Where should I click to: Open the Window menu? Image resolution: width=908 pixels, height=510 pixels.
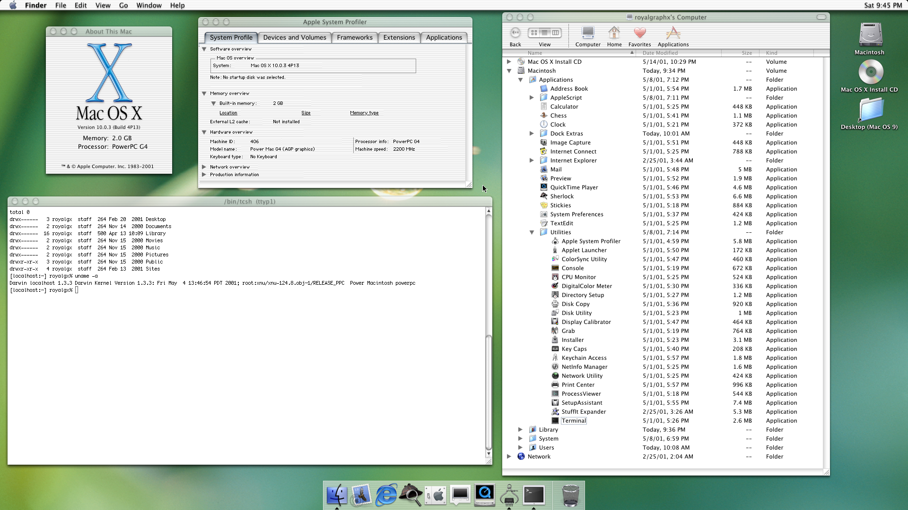[x=149, y=5]
